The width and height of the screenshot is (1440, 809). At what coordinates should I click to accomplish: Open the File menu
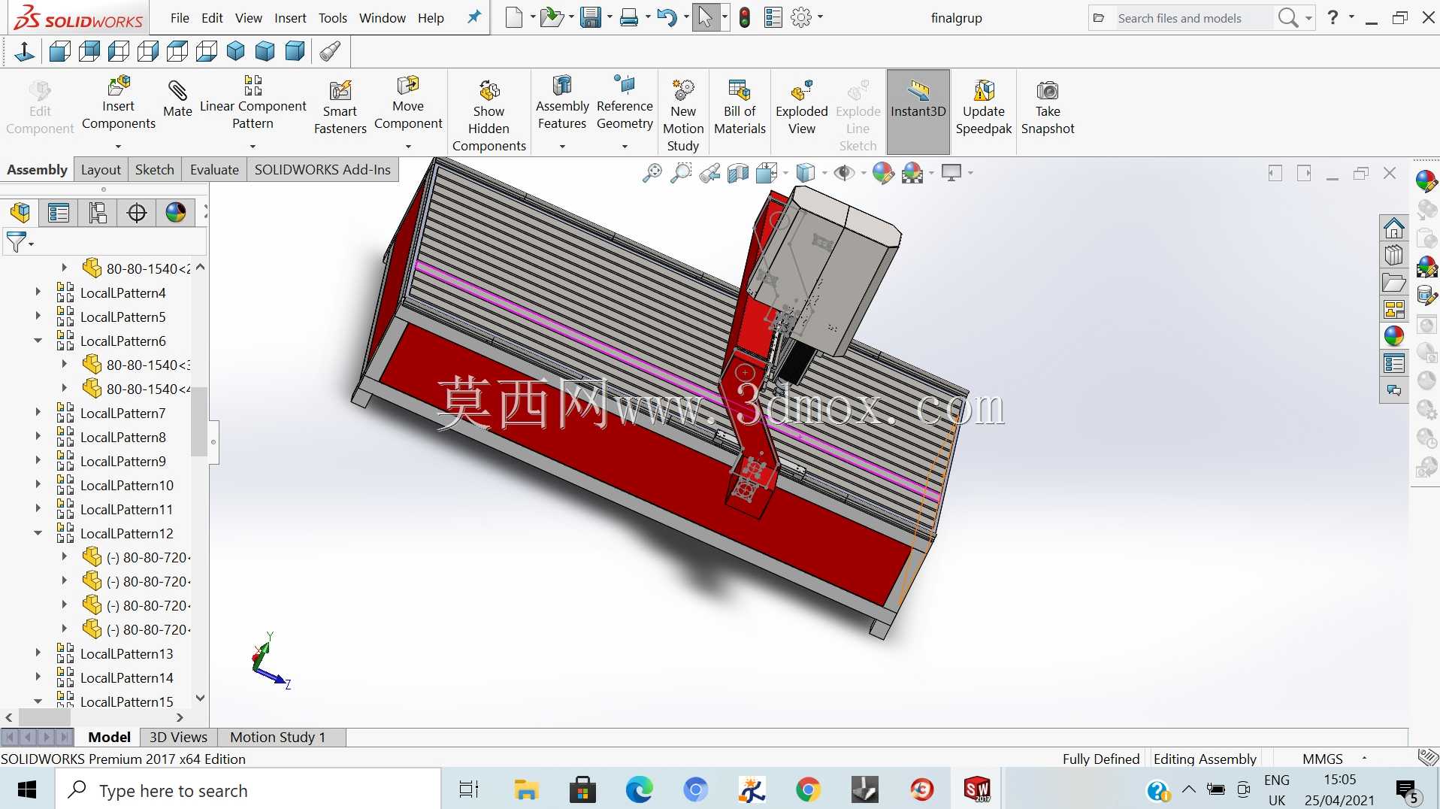pos(180,18)
